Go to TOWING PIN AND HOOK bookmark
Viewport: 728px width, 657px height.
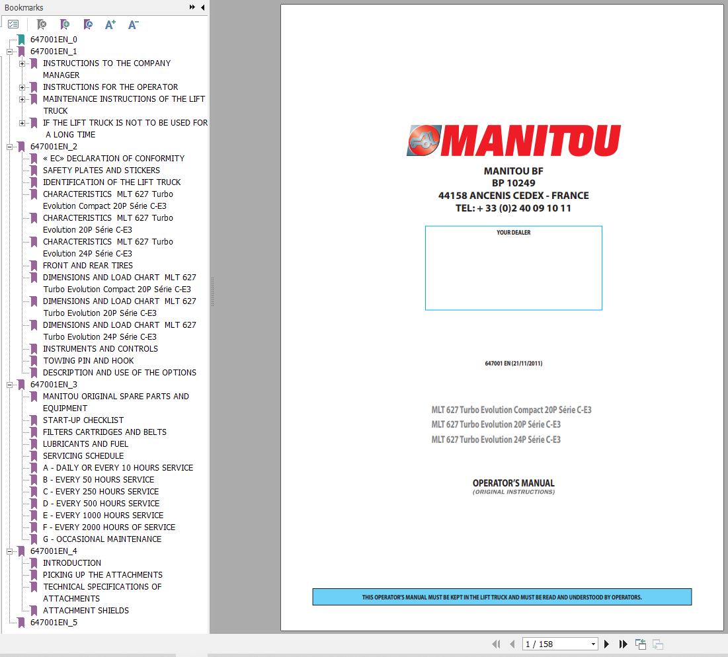89,360
